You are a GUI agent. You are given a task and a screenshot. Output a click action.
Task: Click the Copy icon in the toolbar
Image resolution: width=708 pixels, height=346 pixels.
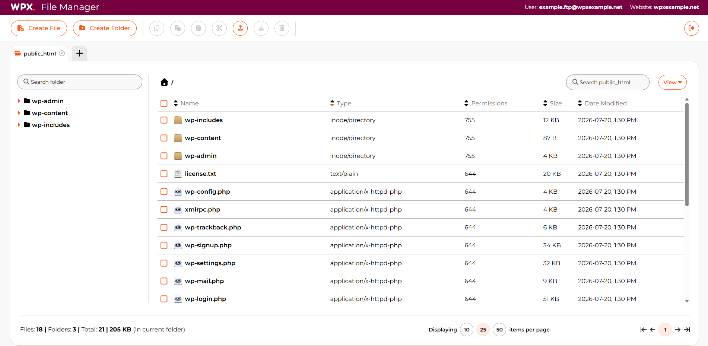[157, 28]
